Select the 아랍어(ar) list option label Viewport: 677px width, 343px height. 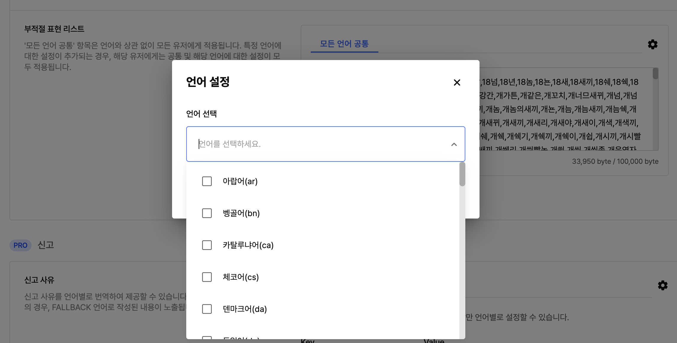point(240,181)
